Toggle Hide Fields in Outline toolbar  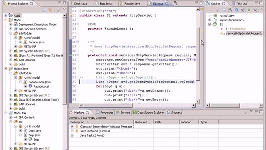click(236, 10)
